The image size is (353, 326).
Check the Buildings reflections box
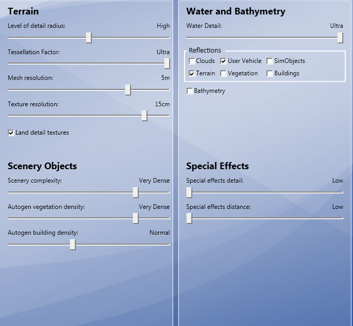[270, 74]
